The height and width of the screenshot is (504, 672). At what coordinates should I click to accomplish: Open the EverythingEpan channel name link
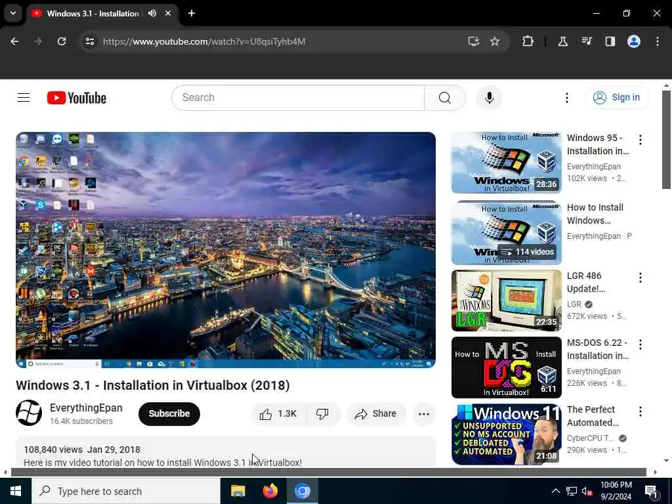pyautogui.click(x=86, y=408)
